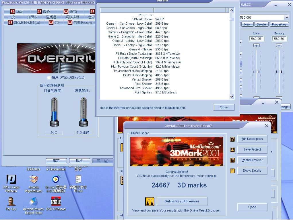Click the Core clock slider handle
293x223 pixels.
click(256, 72)
